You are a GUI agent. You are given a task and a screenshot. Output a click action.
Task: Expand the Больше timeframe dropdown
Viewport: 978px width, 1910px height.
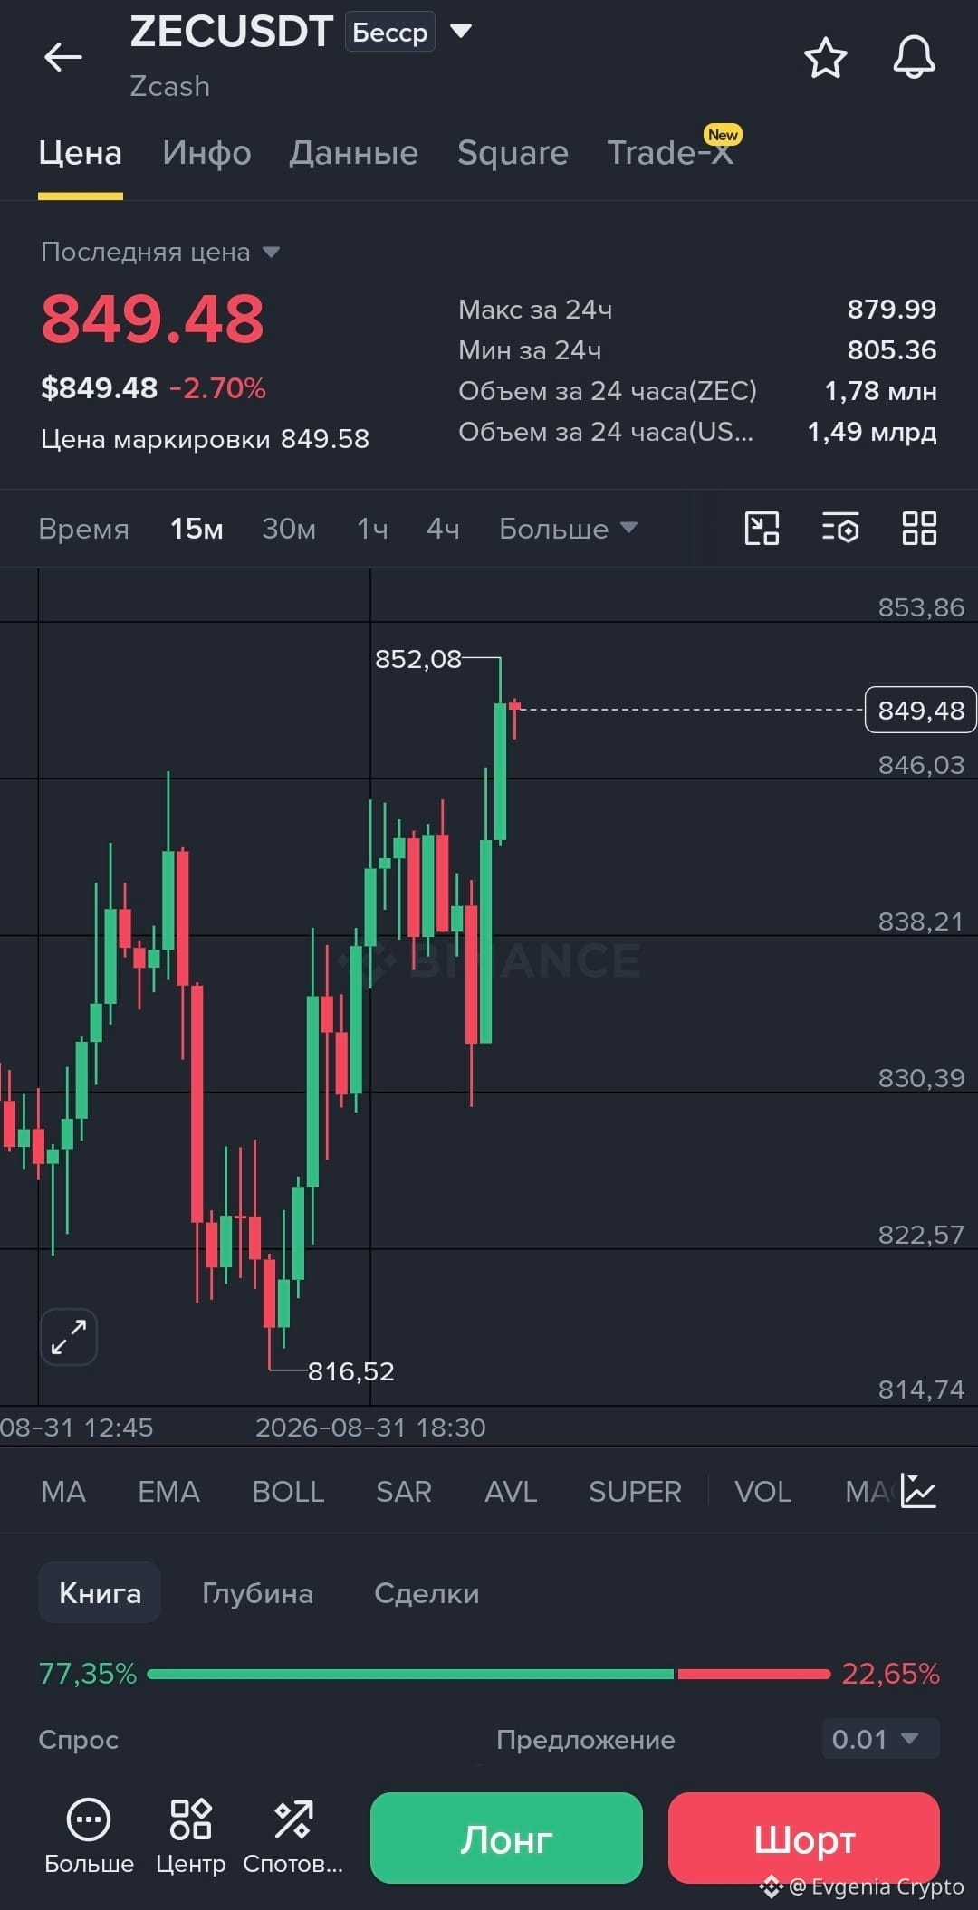click(569, 529)
